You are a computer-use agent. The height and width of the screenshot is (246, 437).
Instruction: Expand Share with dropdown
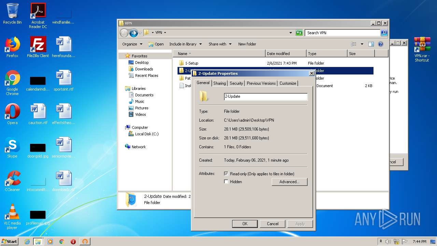220,44
